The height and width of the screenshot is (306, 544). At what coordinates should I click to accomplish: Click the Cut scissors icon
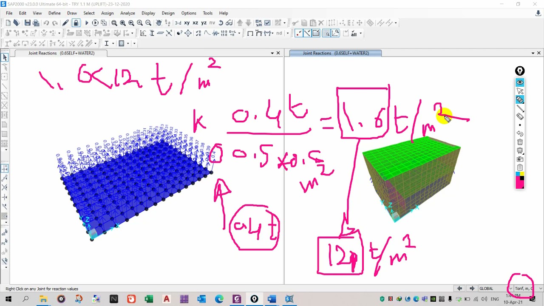click(x=295, y=23)
